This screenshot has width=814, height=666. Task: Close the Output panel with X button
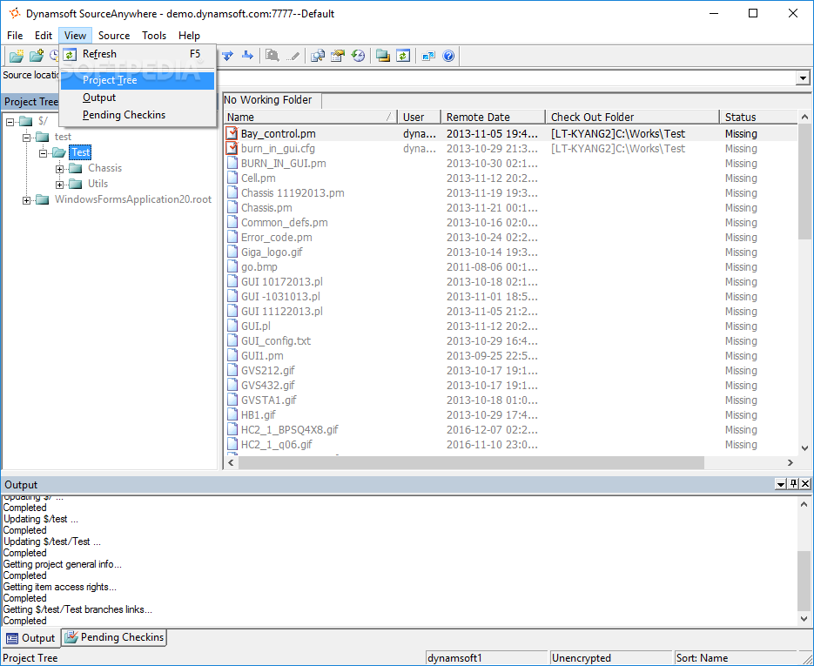click(805, 484)
